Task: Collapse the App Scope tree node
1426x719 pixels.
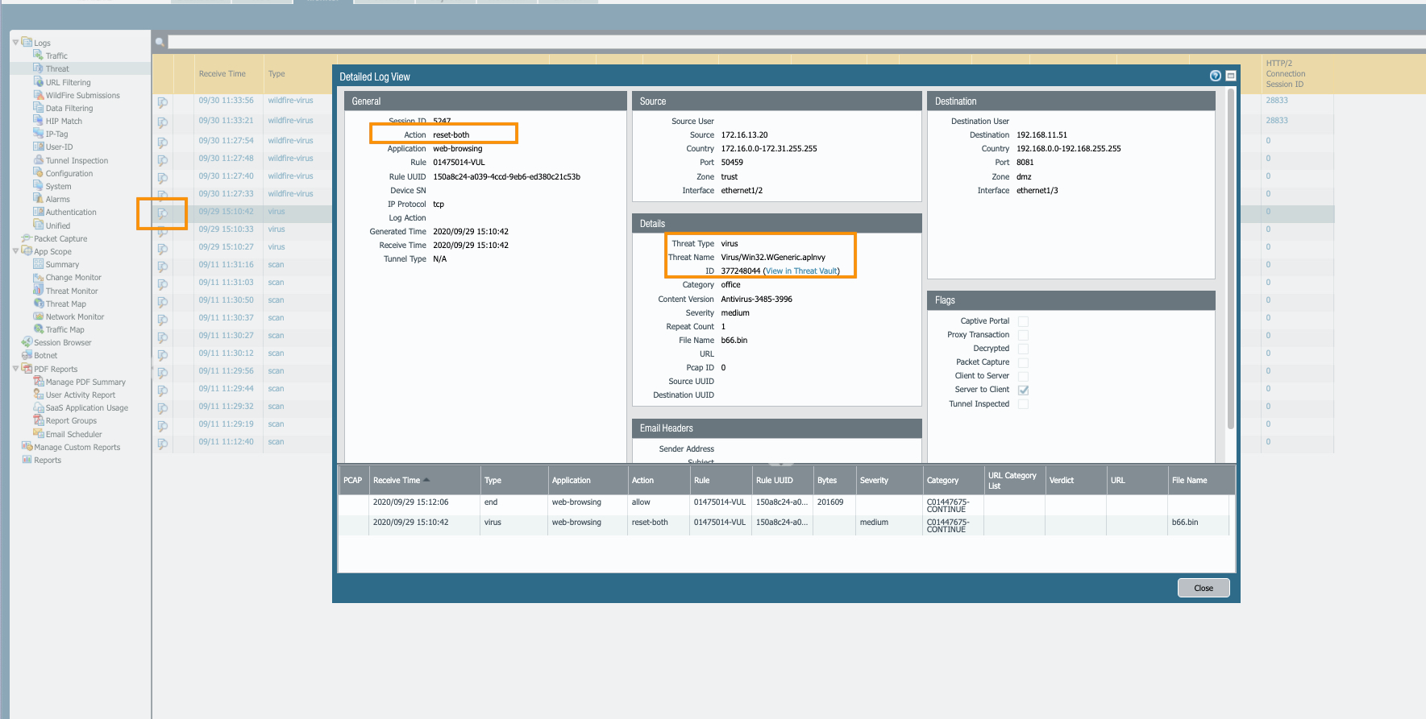Action: pyautogui.click(x=15, y=251)
